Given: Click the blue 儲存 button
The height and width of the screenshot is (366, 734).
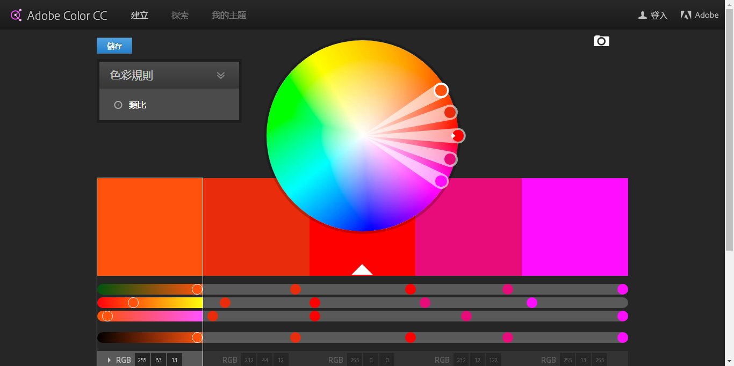Looking at the screenshot, I should 114,46.
